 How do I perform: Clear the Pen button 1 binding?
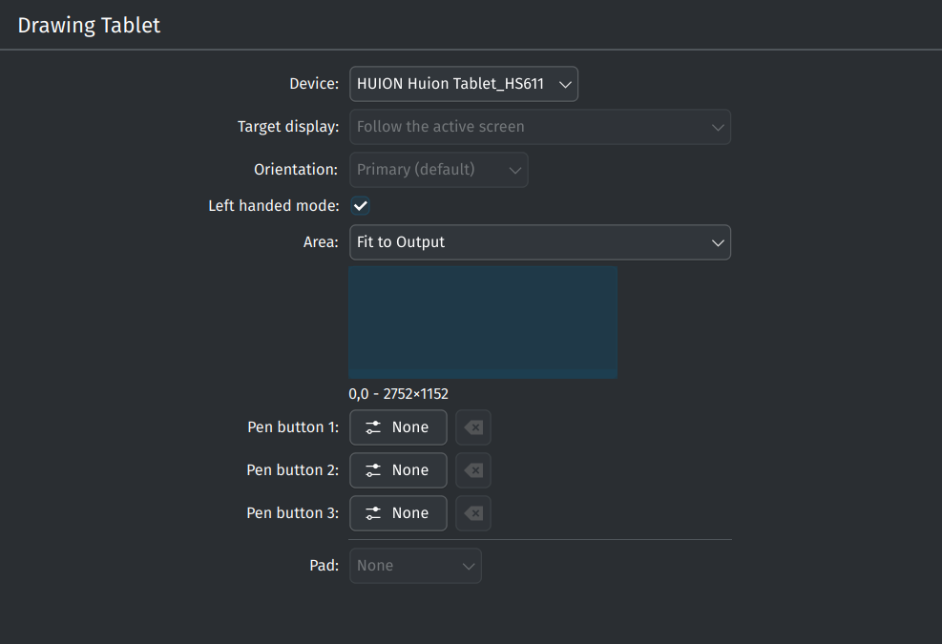[473, 427]
